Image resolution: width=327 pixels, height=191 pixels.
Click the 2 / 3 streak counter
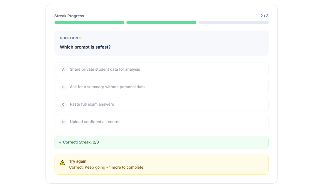point(264,16)
